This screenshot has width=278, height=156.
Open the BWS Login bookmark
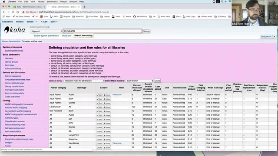[x=189, y=16]
